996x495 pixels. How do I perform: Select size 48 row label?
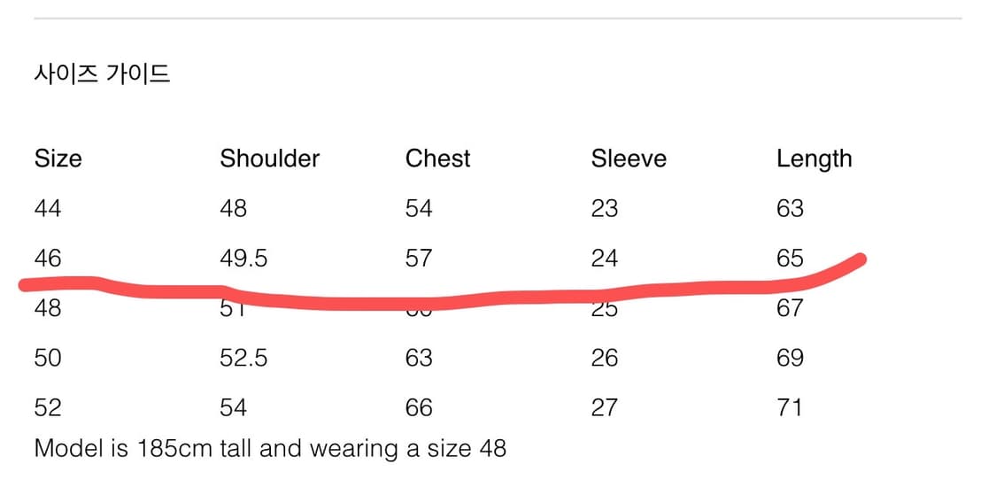pyautogui.click(x=48, y=308)
